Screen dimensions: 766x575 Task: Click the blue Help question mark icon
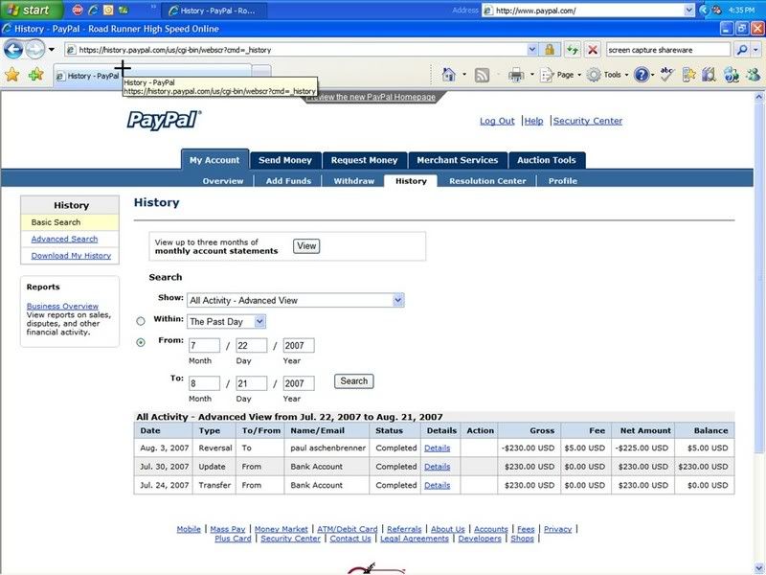(x=642, y=75)
